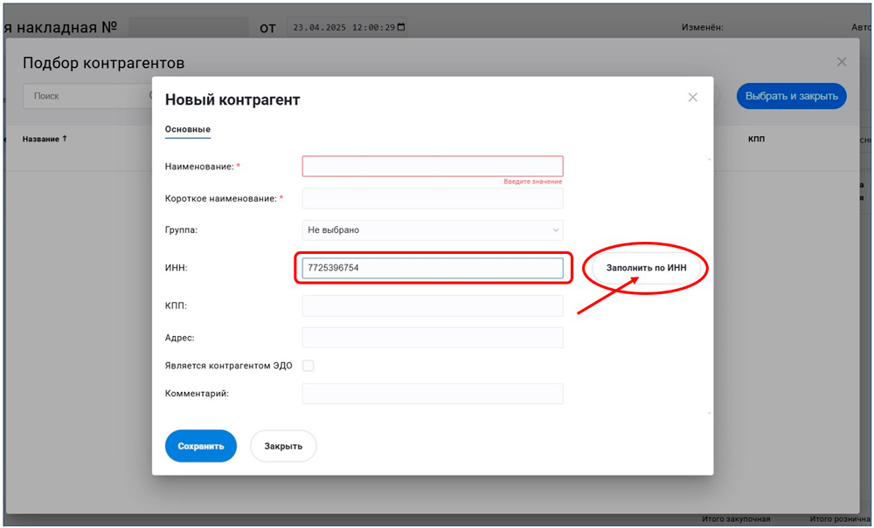874x528 pixels.
Task: Close the Подбор контрагентов window with X
Action: [842, 62]
